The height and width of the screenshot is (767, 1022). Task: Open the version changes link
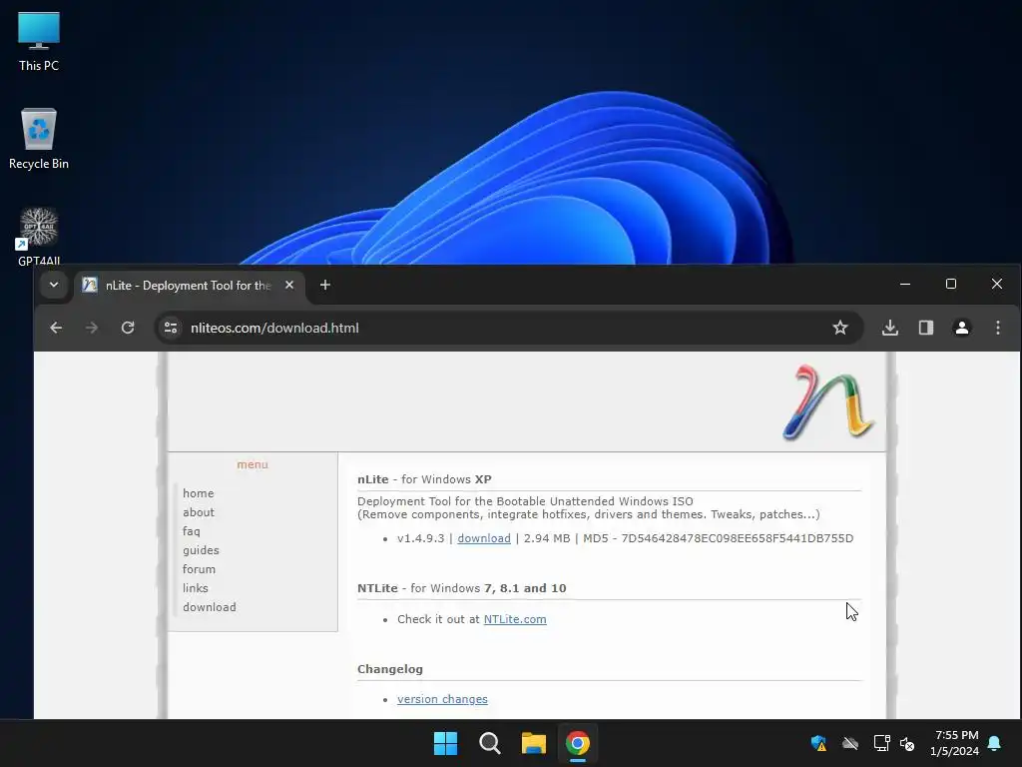pyautogui.click(x=442, y=698)
